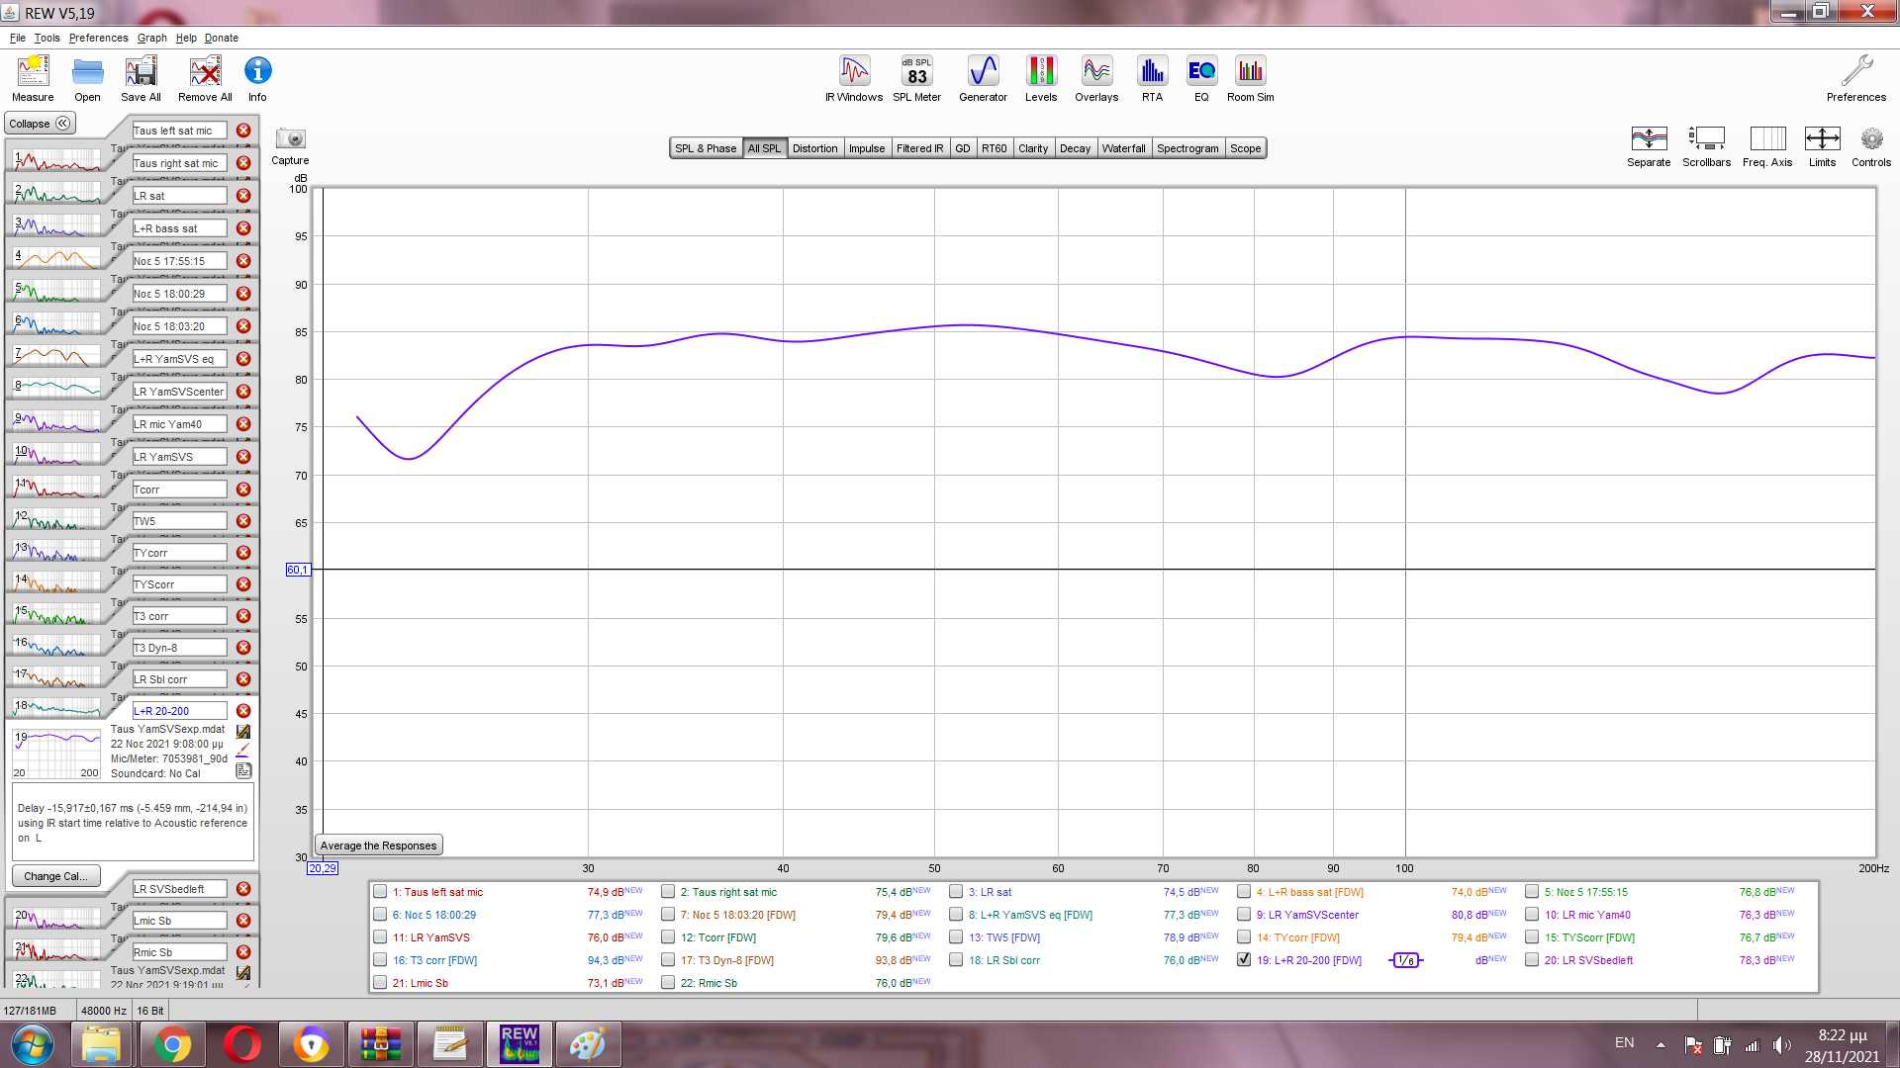1900x1068 pixels.
Task: Open the Preferences menu
Action: tap(98, 38)
